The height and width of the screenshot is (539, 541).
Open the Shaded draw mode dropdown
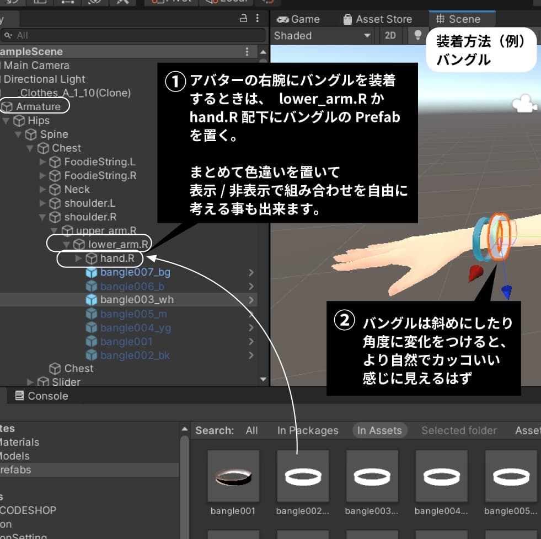pos(322,35)
